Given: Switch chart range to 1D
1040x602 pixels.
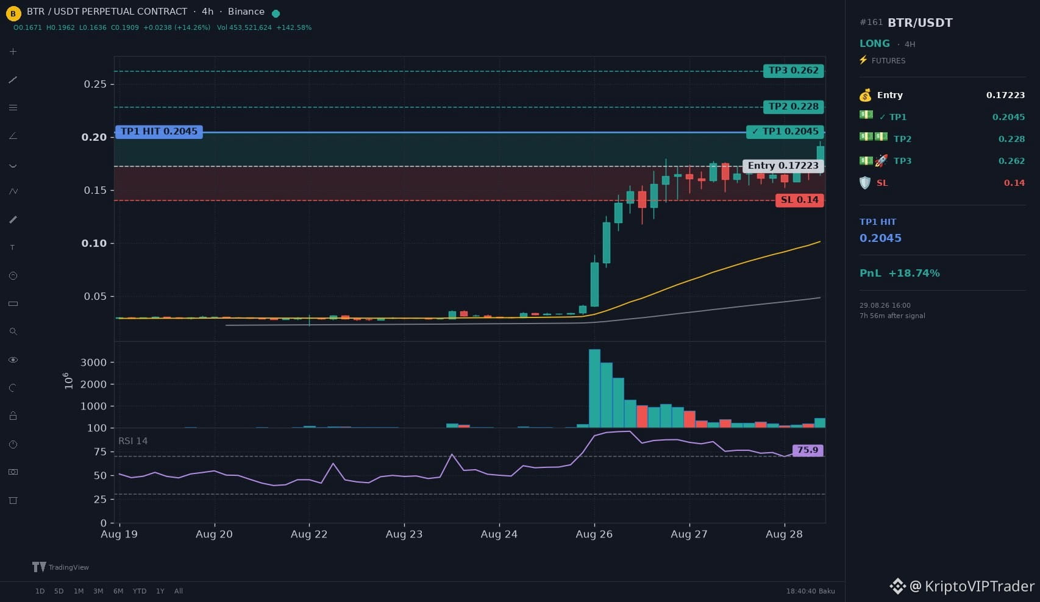Looking at the screenshot, I should tap(40, 591).
